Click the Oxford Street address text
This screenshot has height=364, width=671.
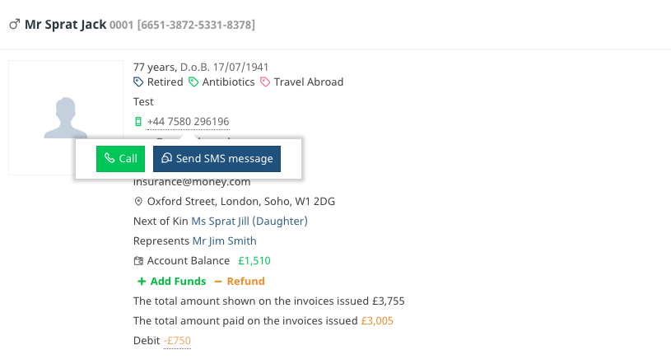tap(241, 201)
